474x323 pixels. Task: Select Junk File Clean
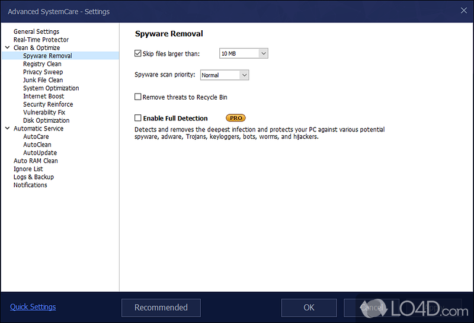43,80
